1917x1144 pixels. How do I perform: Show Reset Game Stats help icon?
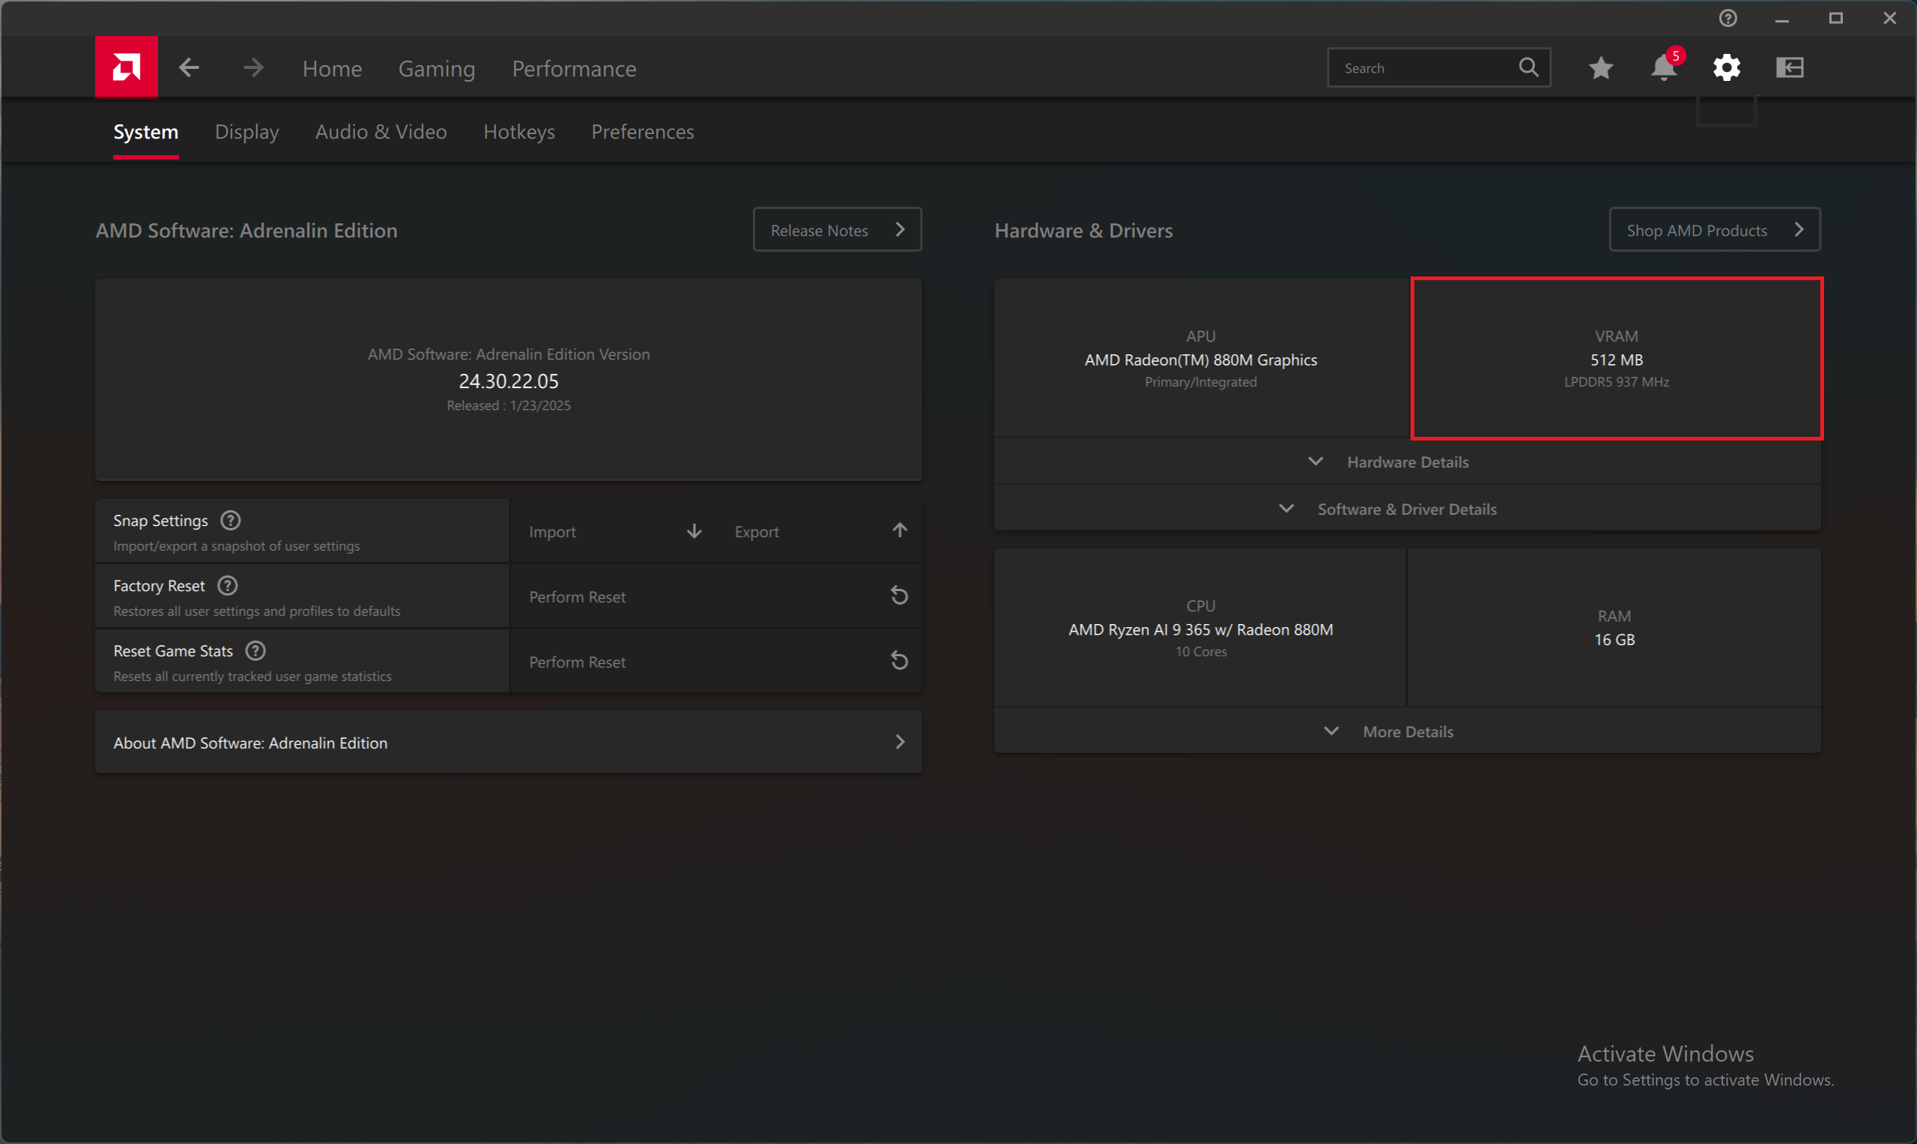255,651
